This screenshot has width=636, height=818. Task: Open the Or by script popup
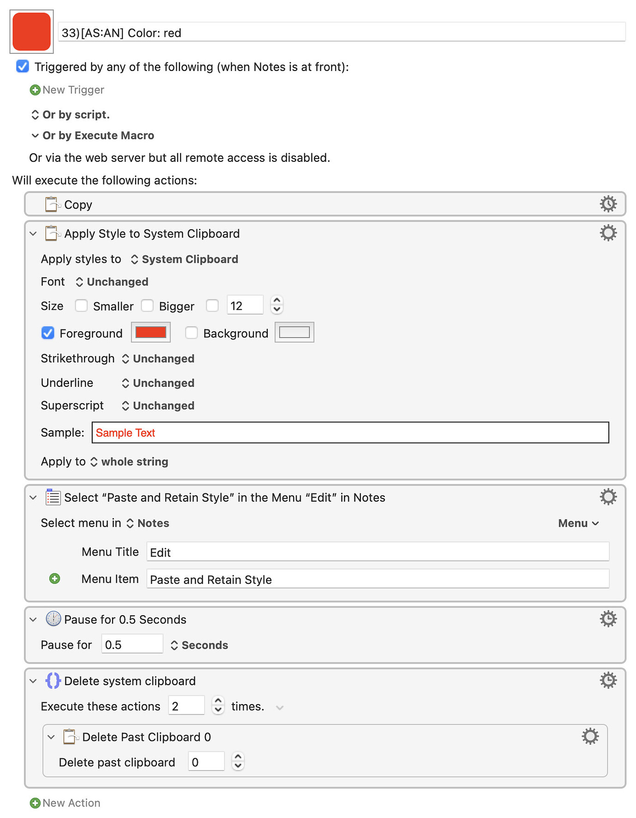click(70, 115)
